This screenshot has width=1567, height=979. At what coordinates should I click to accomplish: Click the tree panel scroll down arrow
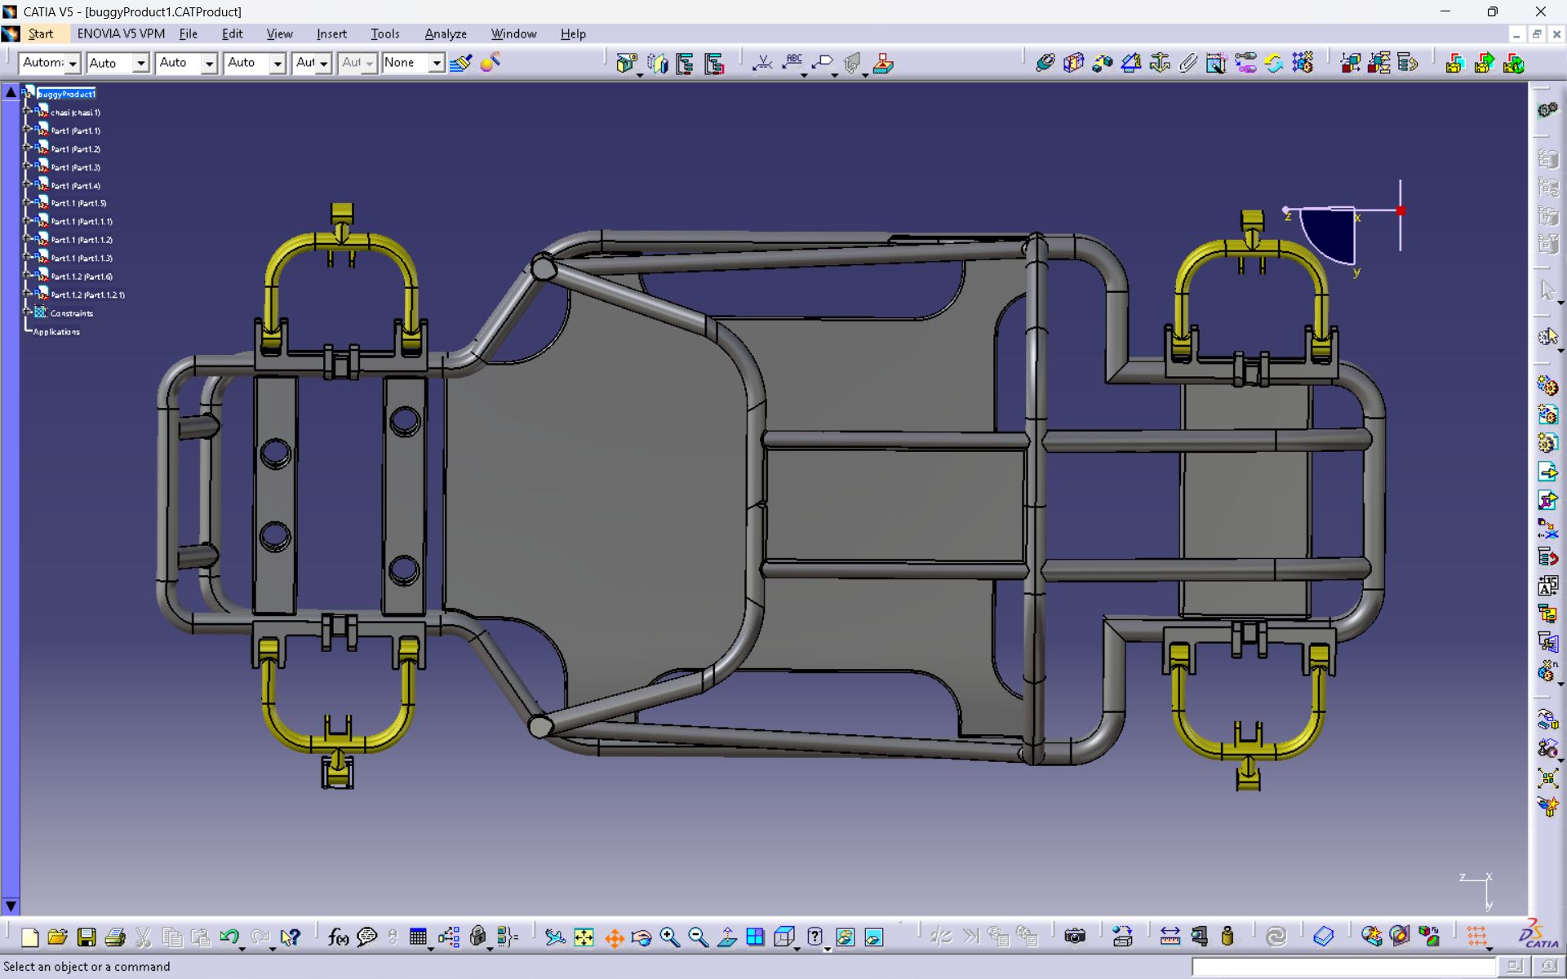(x=11, y=906)
